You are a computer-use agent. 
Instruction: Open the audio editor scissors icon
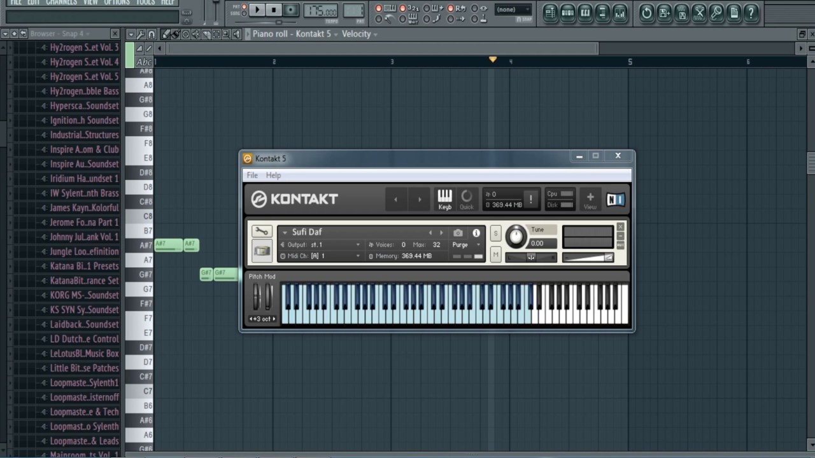[x=699, y=13]
